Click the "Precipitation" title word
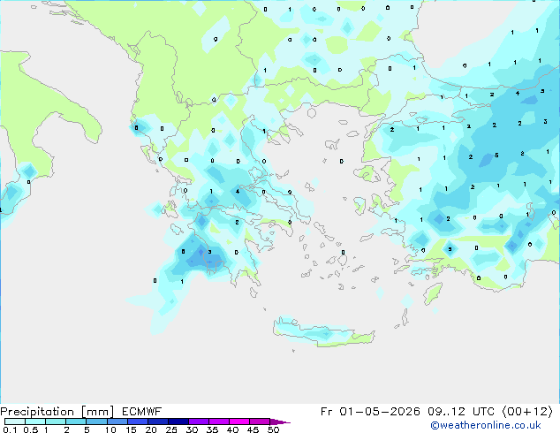Screen dimensions: 560x433 tap(37, 412)
